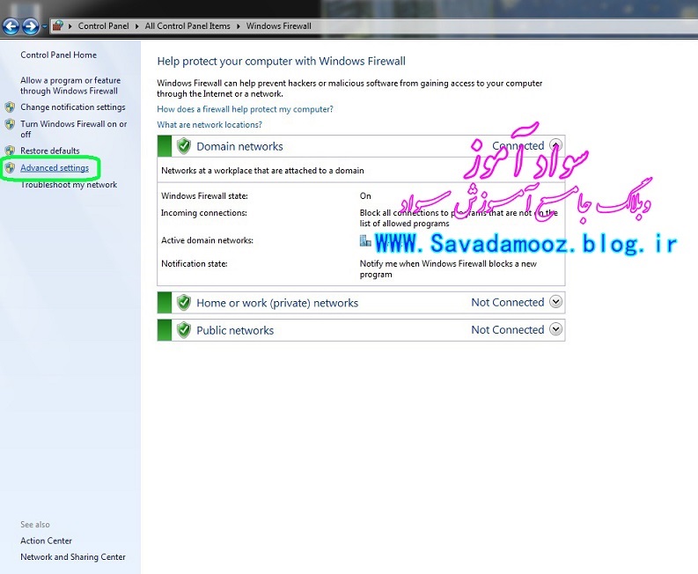Viewport: 698px width, 574px height.
Task: Click shield icon beside Restore defaults
Action: point(10,151)
